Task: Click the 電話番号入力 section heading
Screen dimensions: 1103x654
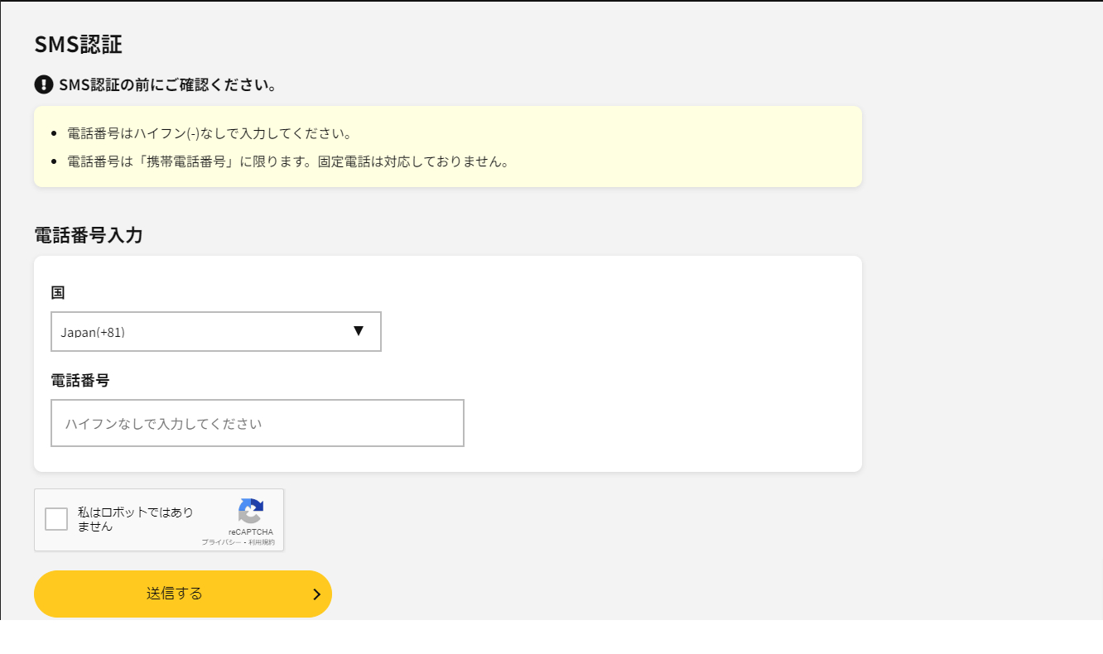Action: 87,235
